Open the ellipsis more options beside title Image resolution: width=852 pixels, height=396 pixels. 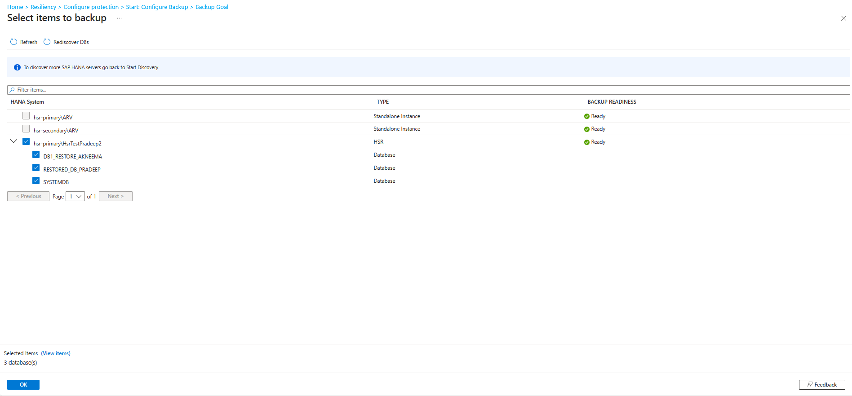[119, 18]
